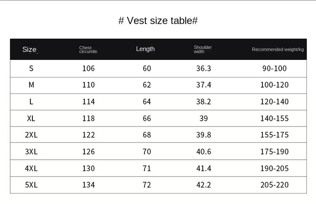The width and height of the screenshot is (316, 204).
Task: Select the M size row label
Action: point(31,85)
